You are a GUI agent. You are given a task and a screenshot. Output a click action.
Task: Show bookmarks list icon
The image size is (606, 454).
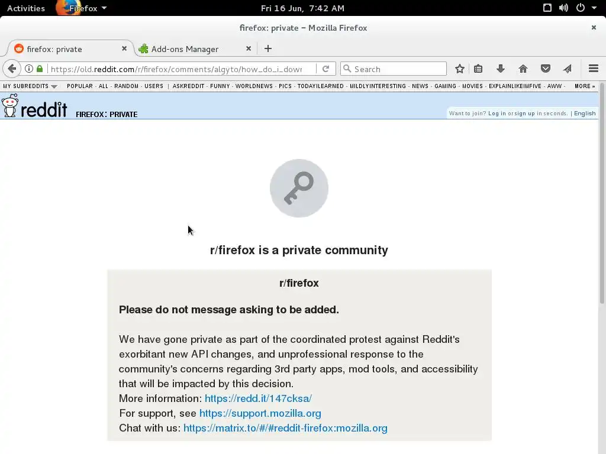tap(478, 69)
